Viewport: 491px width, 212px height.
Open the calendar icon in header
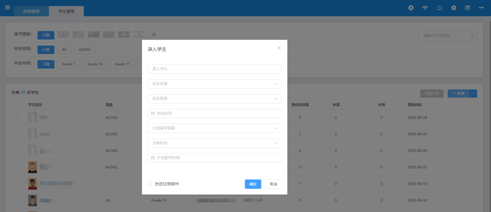tap(467, 8)
